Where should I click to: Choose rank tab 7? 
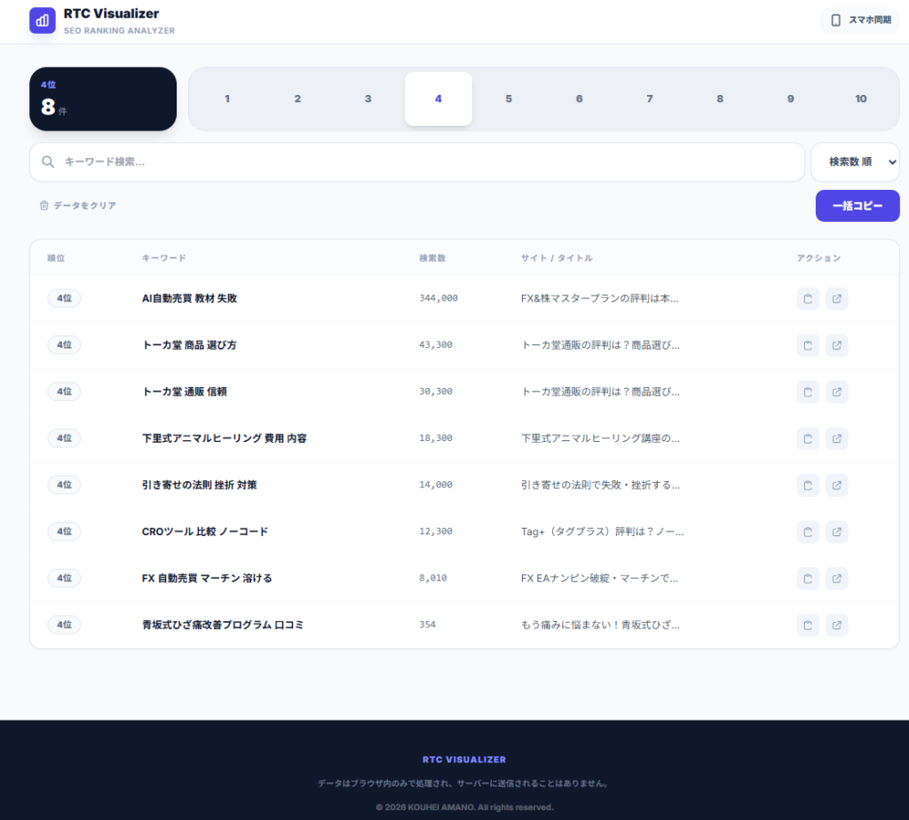click(x=649, y=99)
